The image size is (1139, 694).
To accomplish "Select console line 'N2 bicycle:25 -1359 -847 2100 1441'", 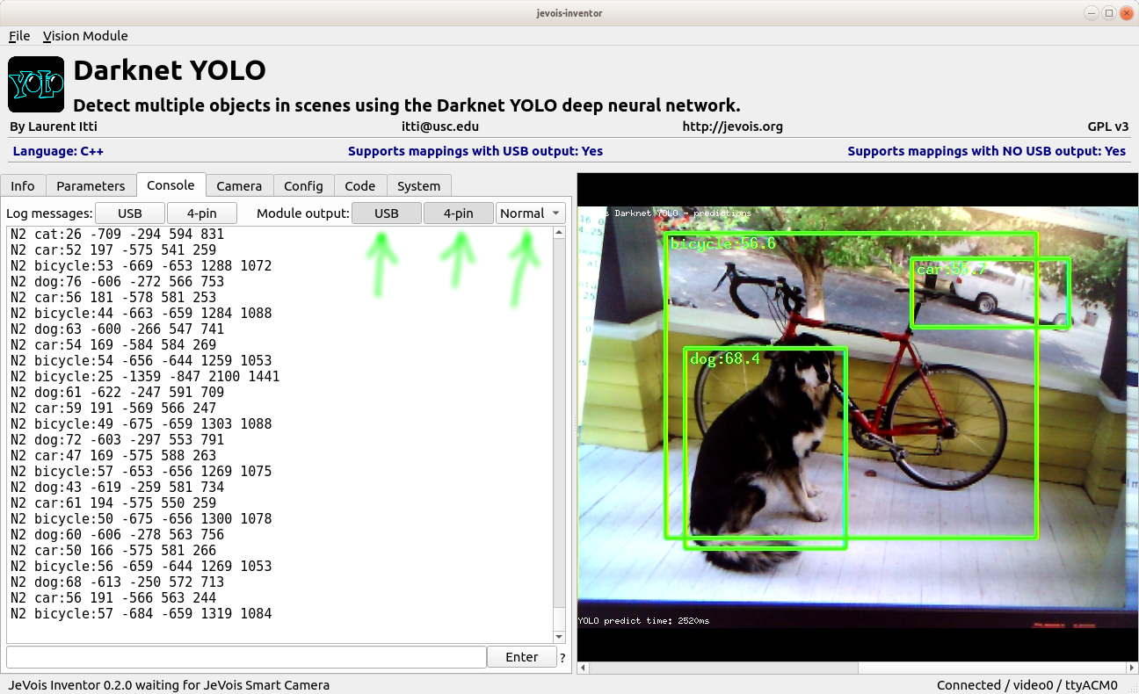I will (145, 377).
